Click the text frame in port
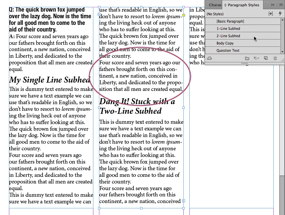 [x=99, y=14]
